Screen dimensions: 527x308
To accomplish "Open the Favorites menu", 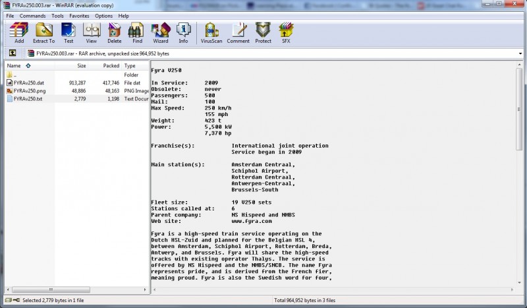I will [x=79, y=16].
